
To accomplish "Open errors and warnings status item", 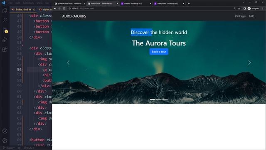I will (29, 148).
